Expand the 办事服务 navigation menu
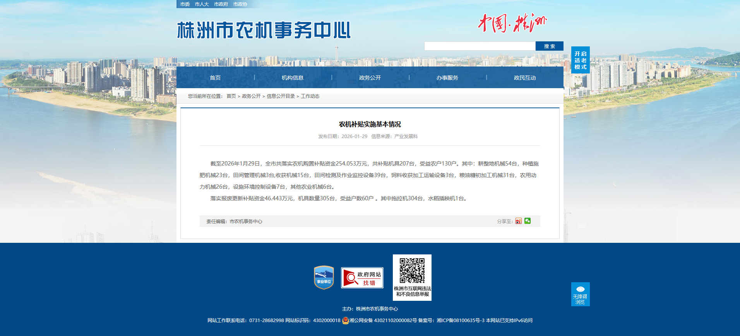Viewport: 740px width, 336px height. pyautogui.click(x=447, y=78)
